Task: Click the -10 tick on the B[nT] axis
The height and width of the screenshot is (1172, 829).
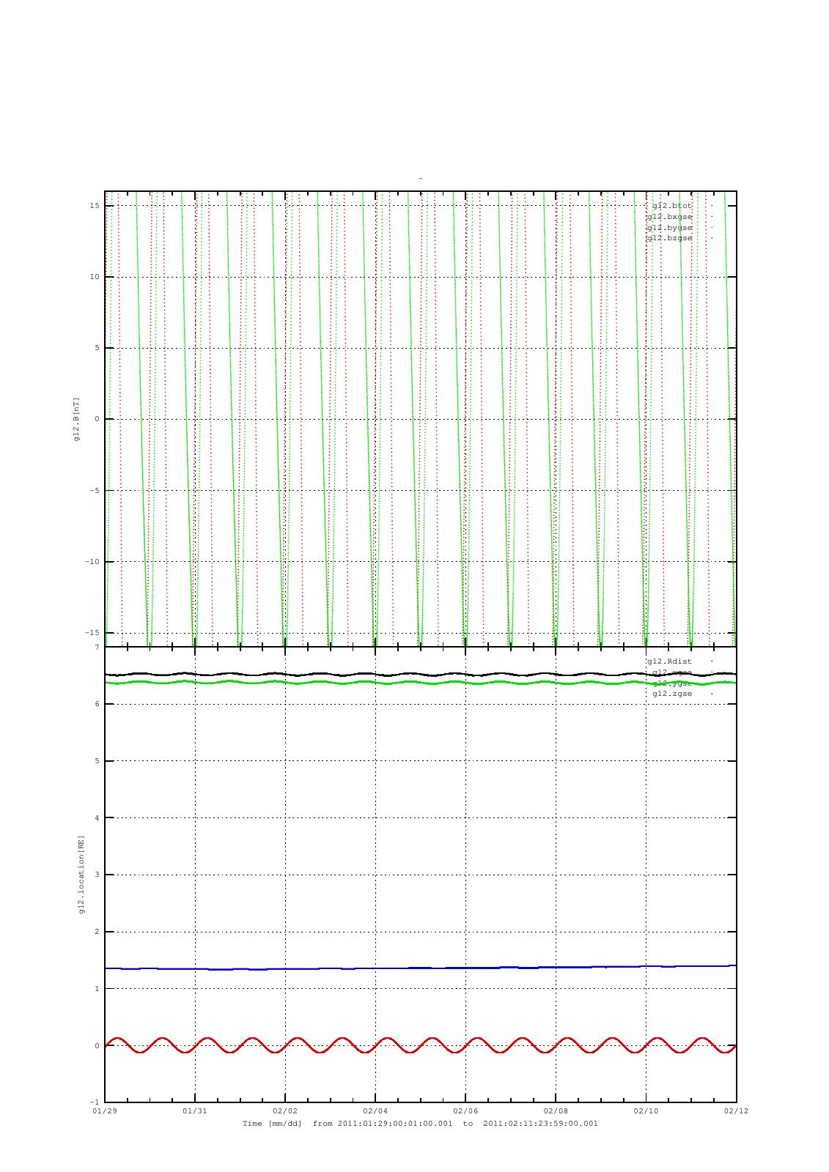Action: click(92, 562)
